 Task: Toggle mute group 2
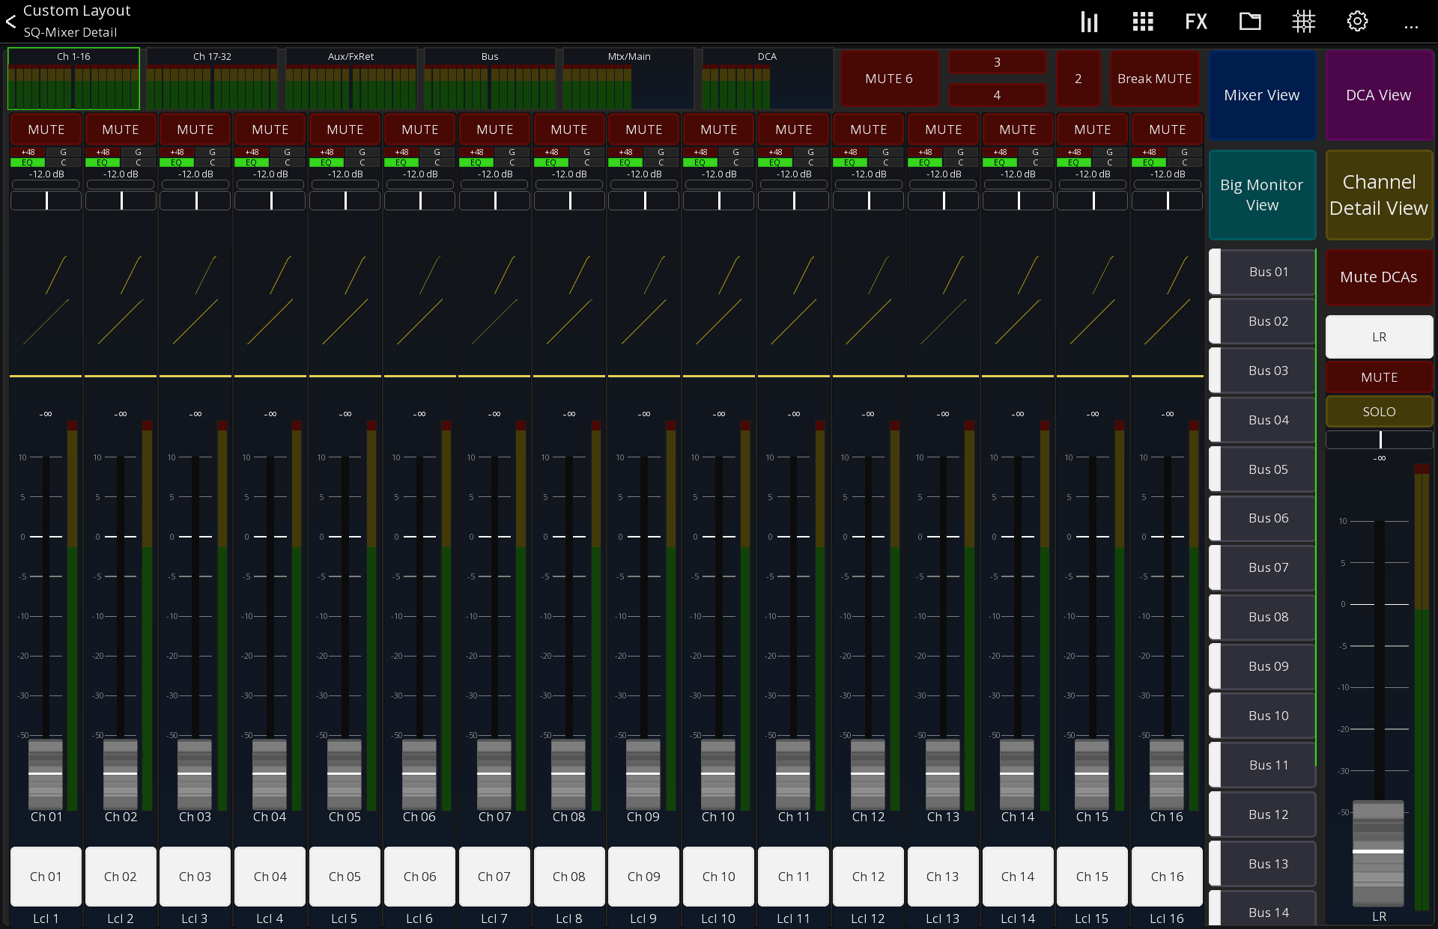pos(1078,79)
